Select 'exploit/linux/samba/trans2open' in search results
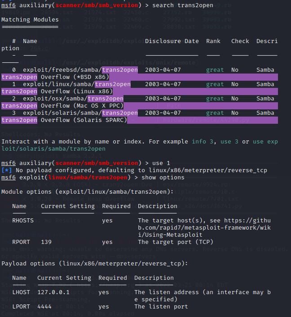291x317 pixels. [77, 84]
